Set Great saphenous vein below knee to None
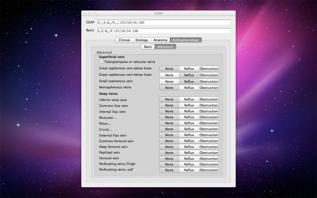 tap(169, 75)
